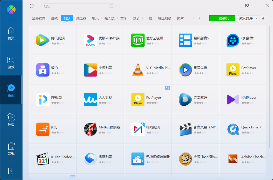The width and height of the screenshot is (273, 180).
Task: Switch to 聊天 category tab
Action: click(x=95, y=18)
